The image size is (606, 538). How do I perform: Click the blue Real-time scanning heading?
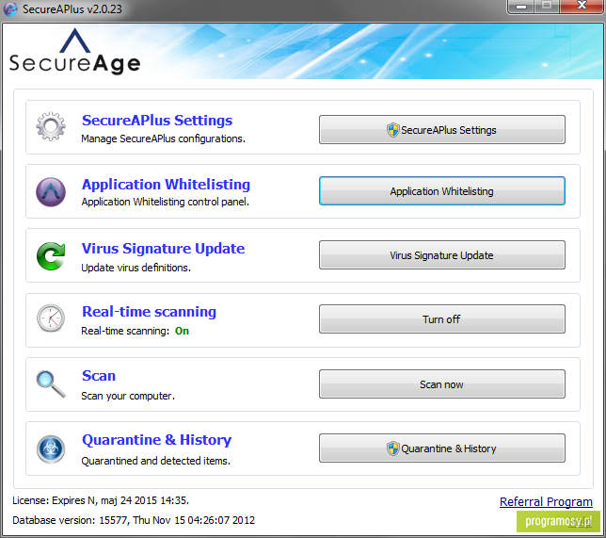149,312
